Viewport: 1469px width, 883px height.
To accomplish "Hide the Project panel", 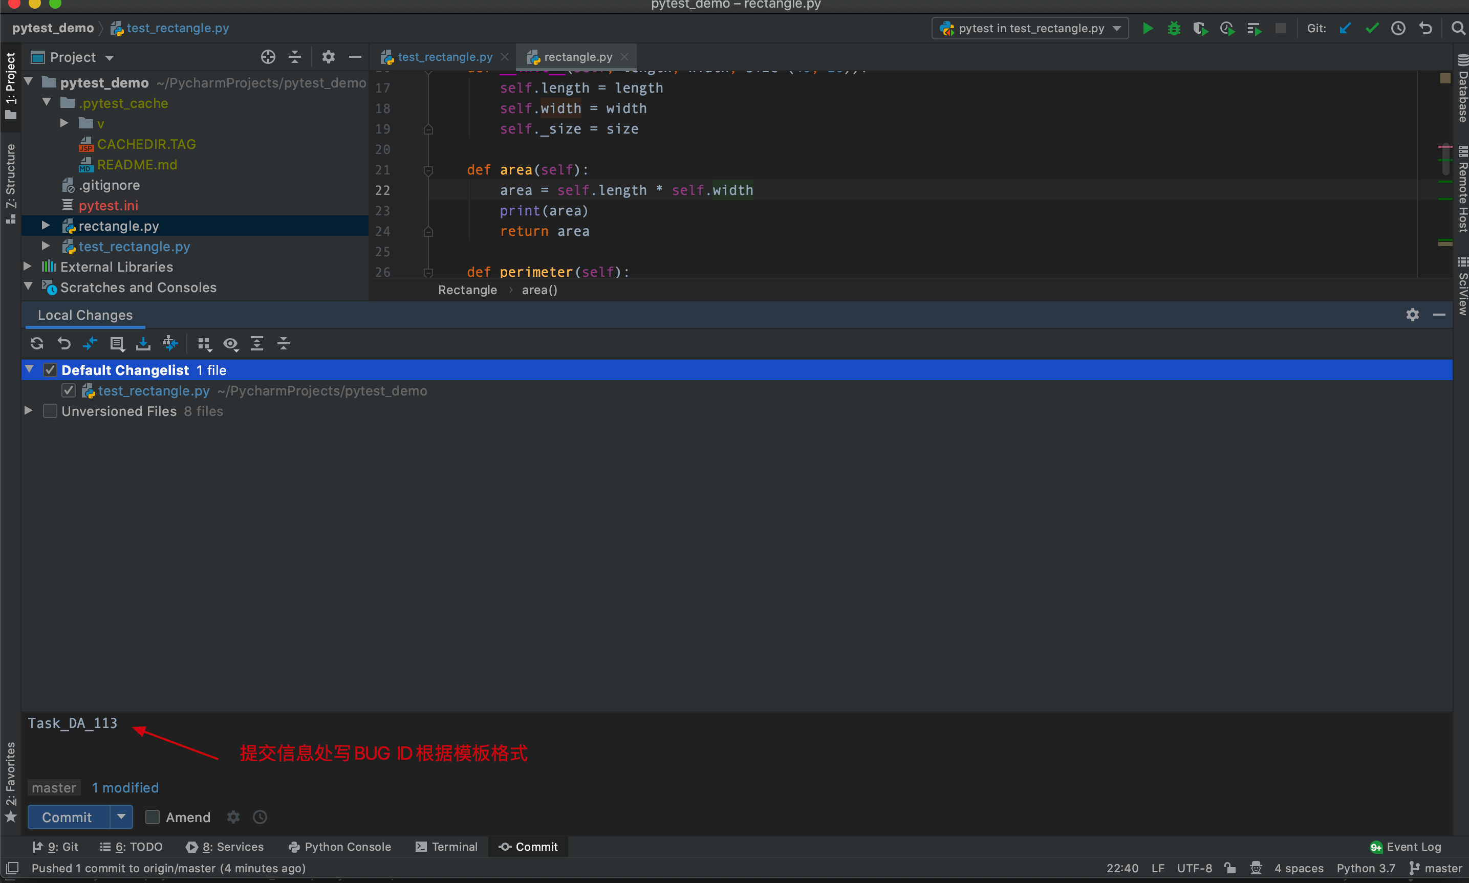I will [x=355, y=56].
